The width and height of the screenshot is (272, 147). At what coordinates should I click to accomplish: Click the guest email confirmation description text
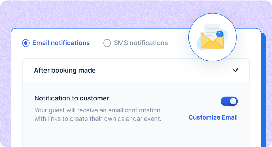pyautogui.click(x=98, y=115)
